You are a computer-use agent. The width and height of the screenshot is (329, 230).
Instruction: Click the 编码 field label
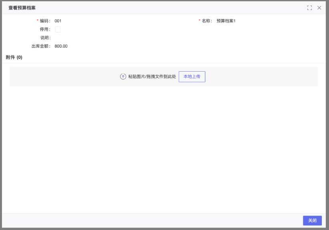point(44,21)
